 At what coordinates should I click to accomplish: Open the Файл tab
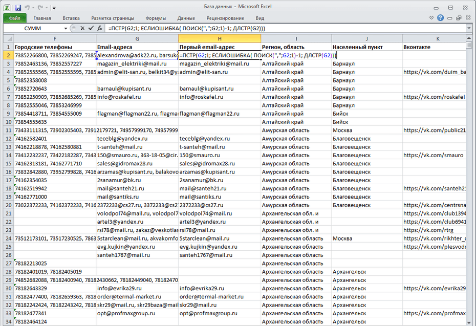click(x=14, y=18)
